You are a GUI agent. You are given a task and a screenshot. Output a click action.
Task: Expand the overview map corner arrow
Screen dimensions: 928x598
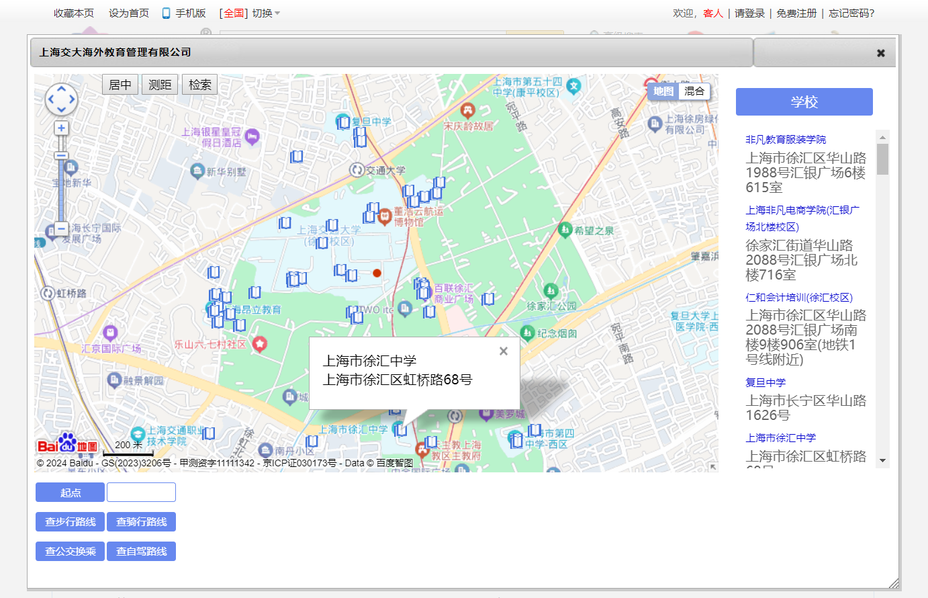(x=712, y=466)
